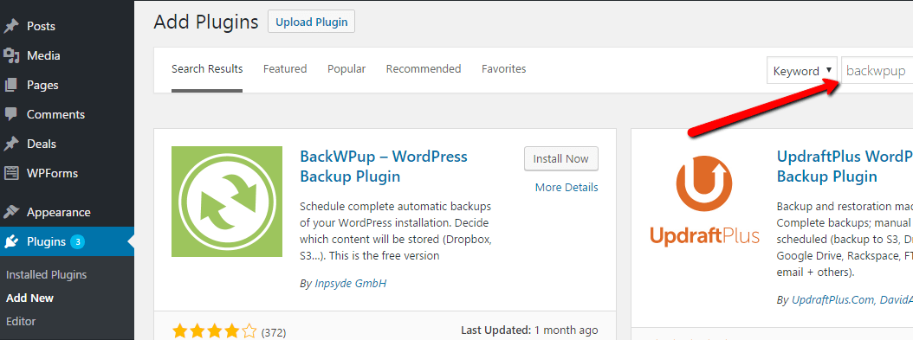Click the UpdraftPlus orange plugin logo
Image resolution: width=913 pixels, height=340 pixels.
704,201
